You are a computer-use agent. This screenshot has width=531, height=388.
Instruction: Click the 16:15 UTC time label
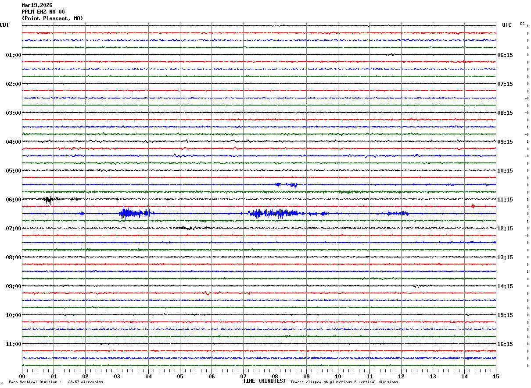505,344
